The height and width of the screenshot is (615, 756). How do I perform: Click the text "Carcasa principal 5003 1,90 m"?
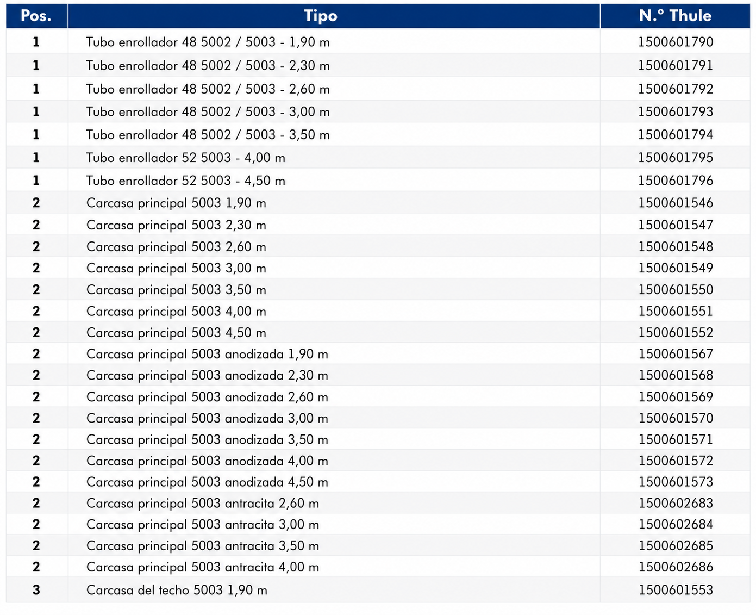(176, 203)
